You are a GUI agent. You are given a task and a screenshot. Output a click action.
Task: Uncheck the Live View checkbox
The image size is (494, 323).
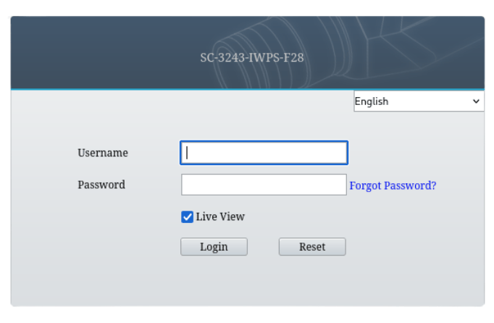point(188,217)
